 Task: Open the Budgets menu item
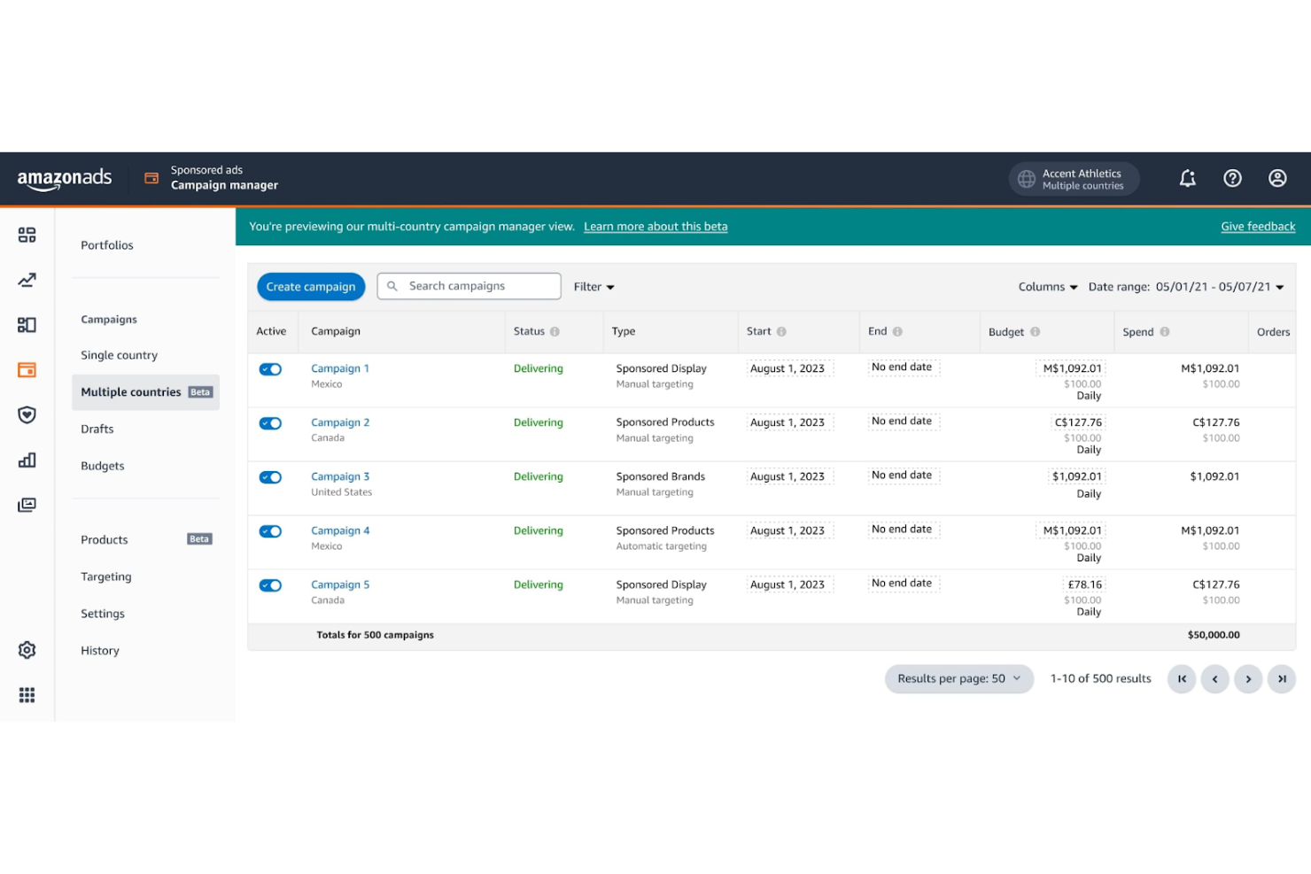(103, 466)
